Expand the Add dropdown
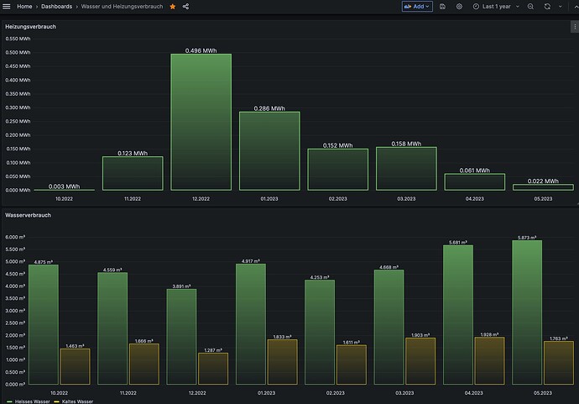 417,6
